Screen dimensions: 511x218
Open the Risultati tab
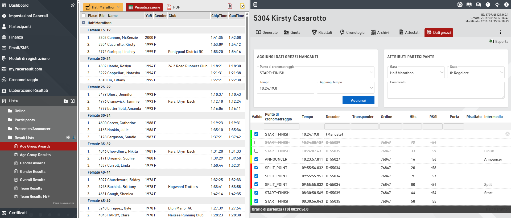[x=322, y=32]
